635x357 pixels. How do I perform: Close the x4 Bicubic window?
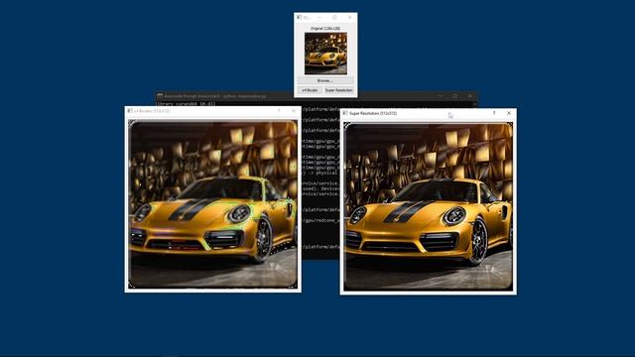294,110
